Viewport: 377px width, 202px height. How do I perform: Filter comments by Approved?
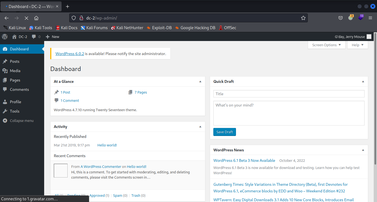97,195
